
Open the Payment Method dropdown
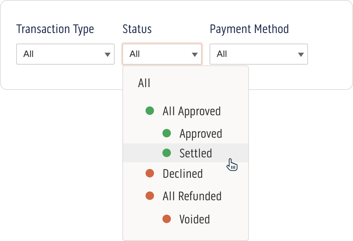[258, 54]
